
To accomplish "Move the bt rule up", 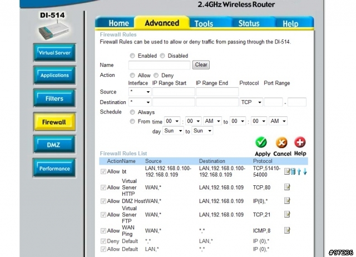I will (x=299, y=172).
